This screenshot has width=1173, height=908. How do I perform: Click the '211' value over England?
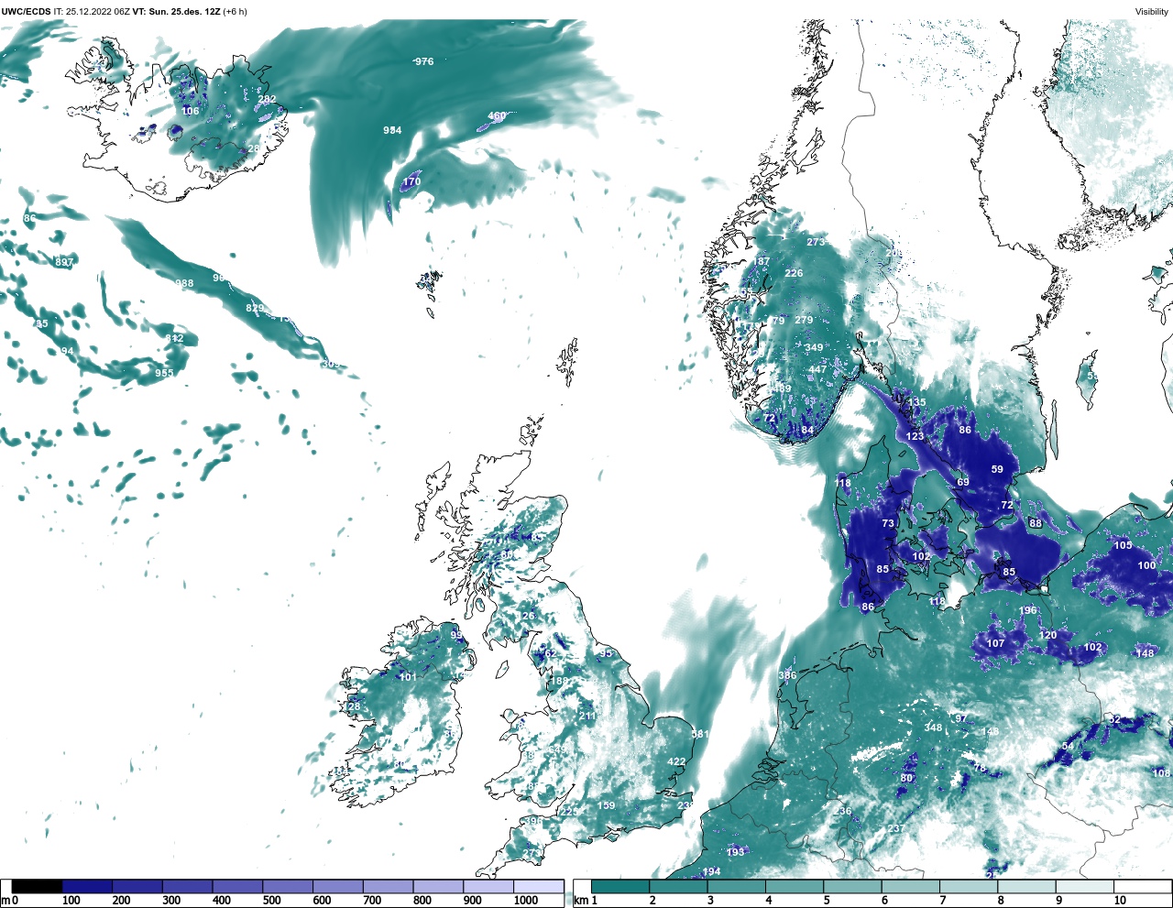coord(587,717)
